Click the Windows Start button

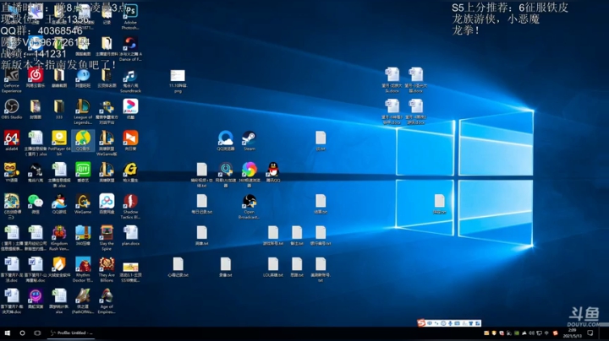7,333
